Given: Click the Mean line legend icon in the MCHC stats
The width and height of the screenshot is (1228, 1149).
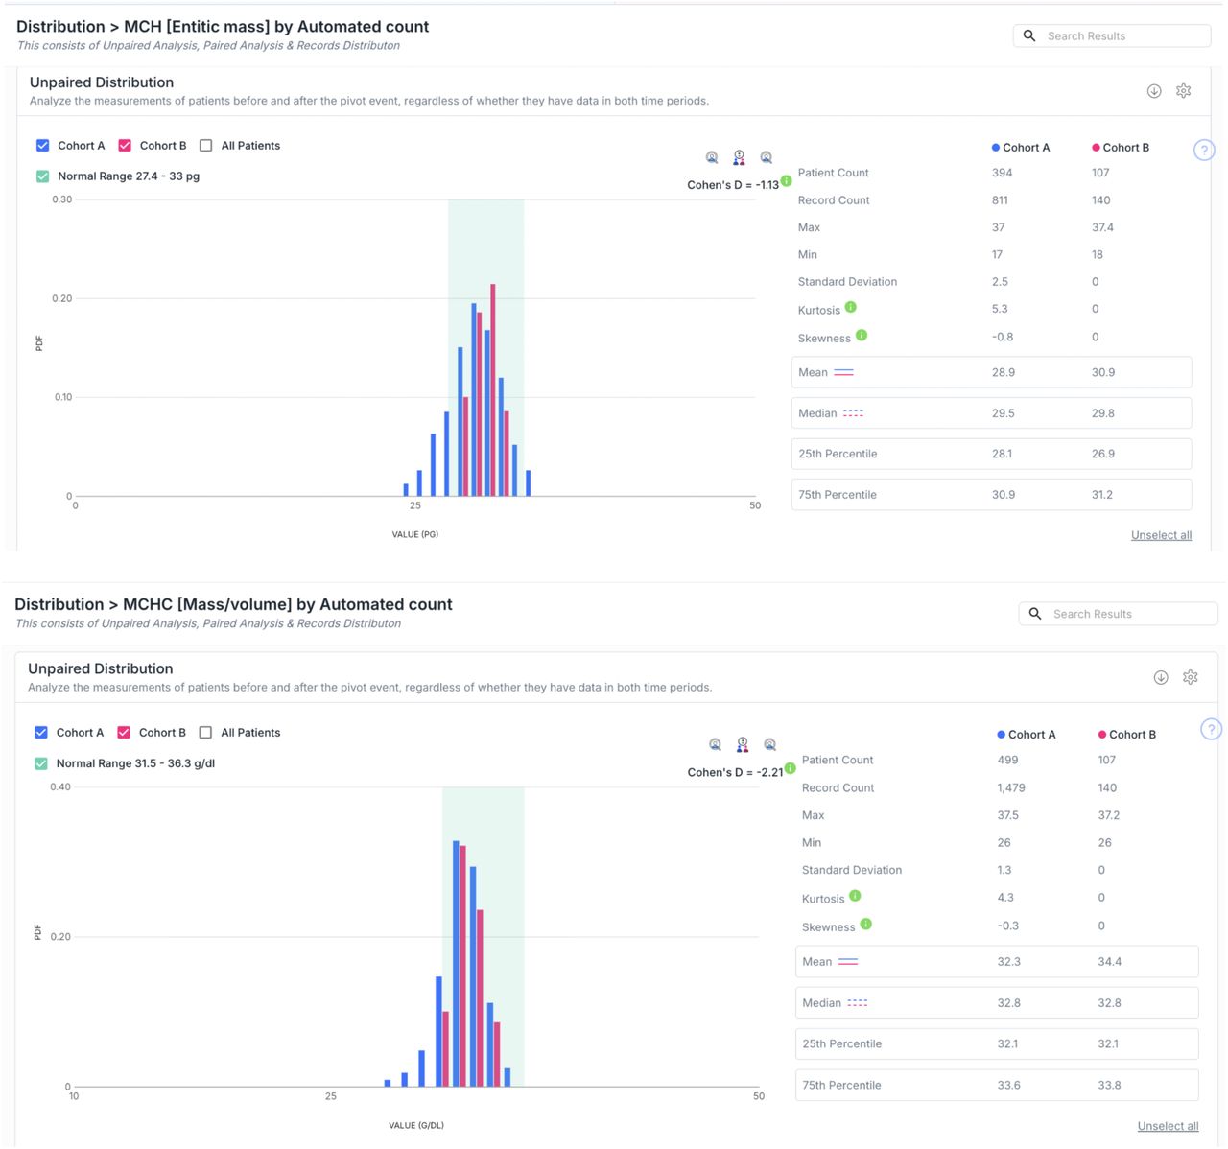Looking at the screenshot, I should (x=848, y=961).
